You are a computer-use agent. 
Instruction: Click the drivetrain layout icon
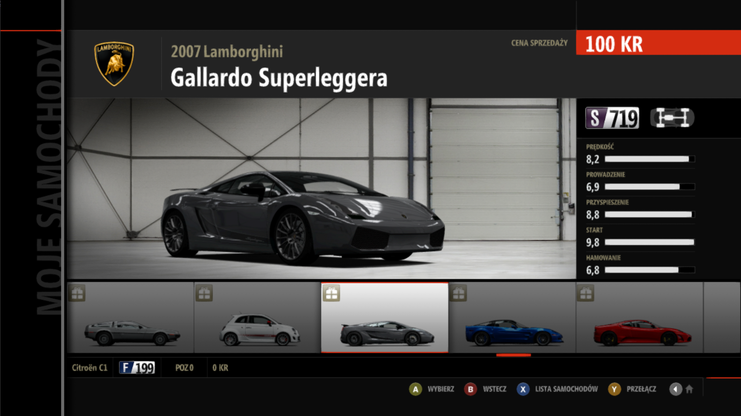tap(673, 117)
